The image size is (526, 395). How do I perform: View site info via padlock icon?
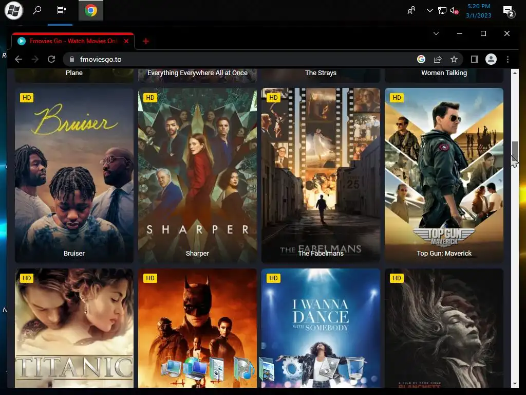71,59
